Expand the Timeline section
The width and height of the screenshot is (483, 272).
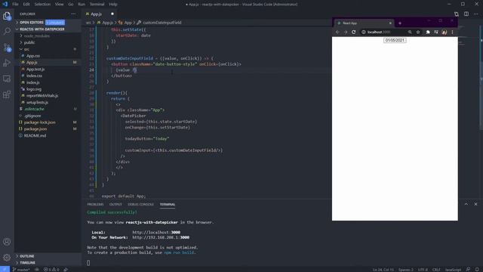click(27, 263)
